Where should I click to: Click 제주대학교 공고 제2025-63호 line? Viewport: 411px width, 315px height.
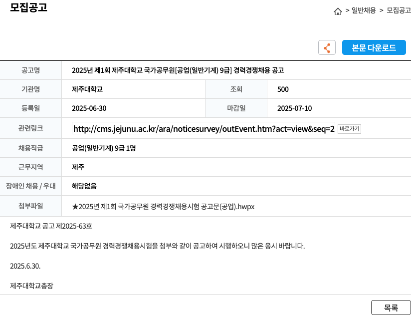tap(51, 226)
